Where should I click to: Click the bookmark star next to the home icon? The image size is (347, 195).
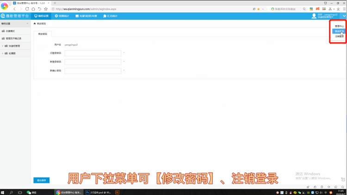tap(45, 9)
